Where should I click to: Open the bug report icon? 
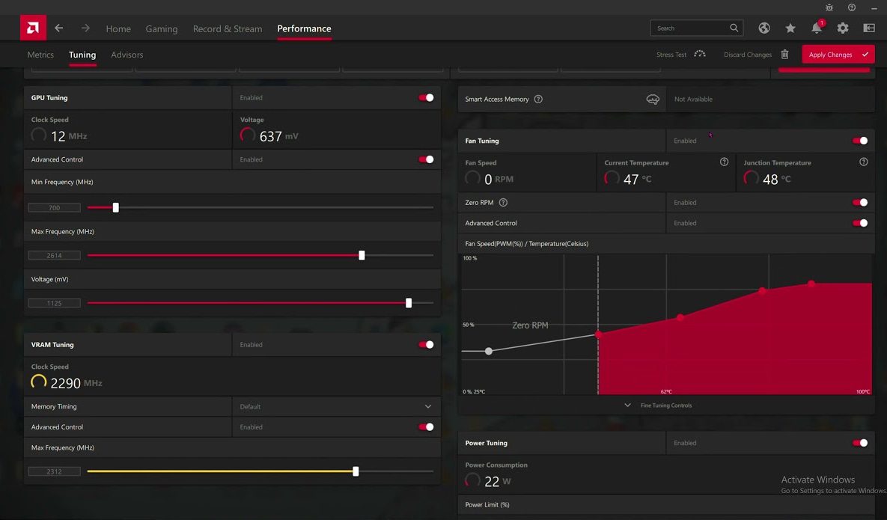pyautogui.click(x=829, y=7)
